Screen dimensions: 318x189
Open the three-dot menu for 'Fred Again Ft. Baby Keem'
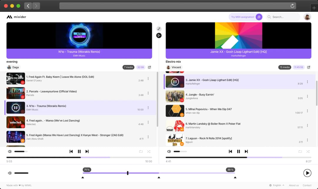tap(148, 78)
